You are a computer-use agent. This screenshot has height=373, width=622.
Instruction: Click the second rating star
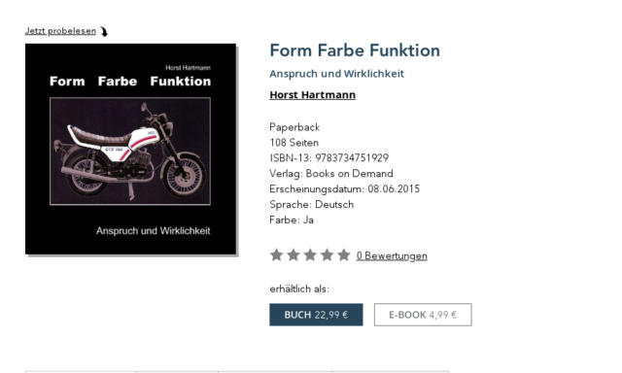coord(294,254)
